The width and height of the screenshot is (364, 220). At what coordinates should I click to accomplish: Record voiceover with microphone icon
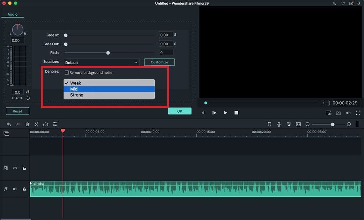(279, 124)
